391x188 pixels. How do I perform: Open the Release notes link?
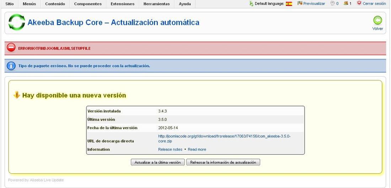[170, 149]
